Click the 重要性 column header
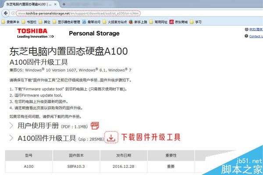This screenshot has height=175, width=263. (171, 155)
